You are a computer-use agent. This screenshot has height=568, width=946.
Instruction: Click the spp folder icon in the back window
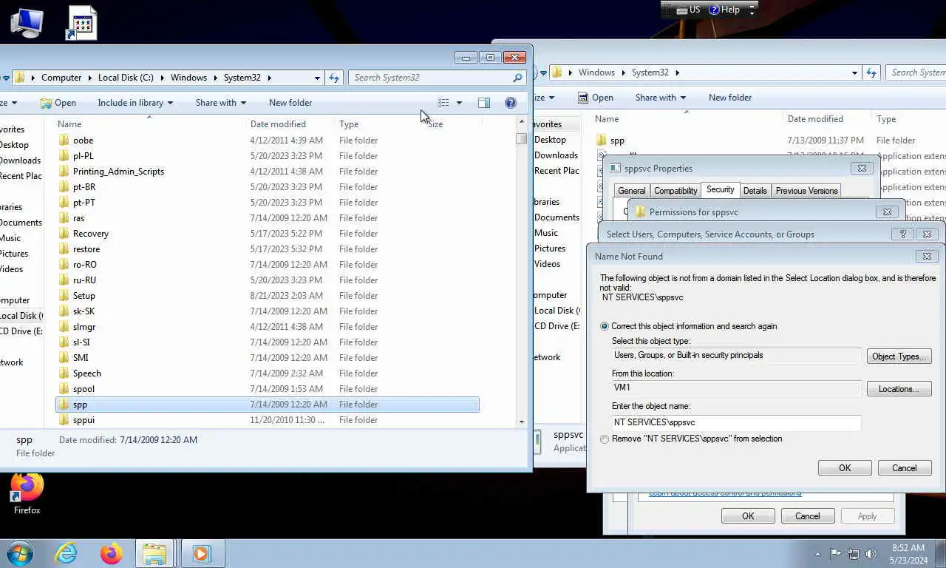(x=602, y=140)
